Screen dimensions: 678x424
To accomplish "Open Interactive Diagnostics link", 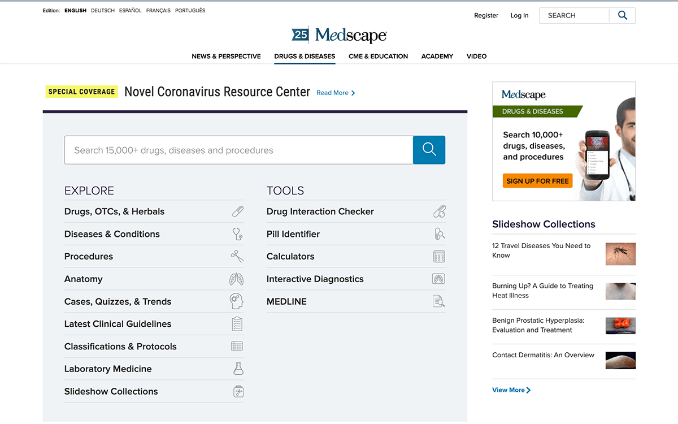I will click(315, 279).
